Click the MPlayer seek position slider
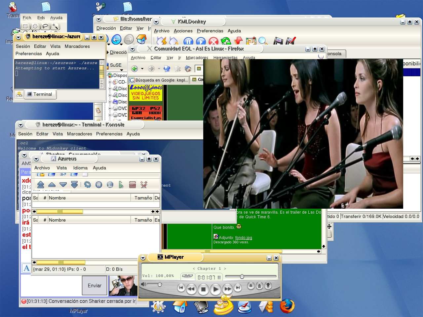 click(x=250, y=276)
